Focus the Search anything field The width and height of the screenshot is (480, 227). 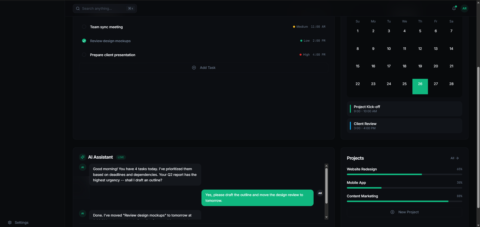(x=104, y=8)
